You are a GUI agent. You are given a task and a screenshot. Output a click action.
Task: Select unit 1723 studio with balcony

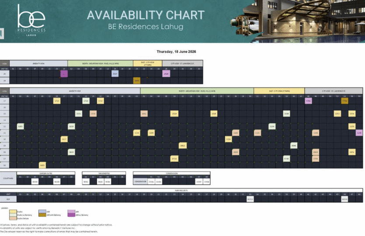pyautogui.click(x=86, y=101)
